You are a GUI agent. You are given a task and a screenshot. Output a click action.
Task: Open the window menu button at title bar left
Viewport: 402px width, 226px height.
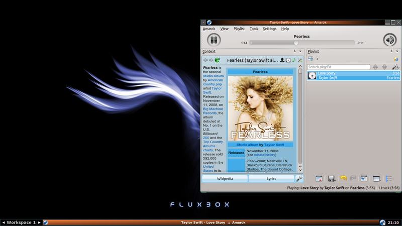coord(203,22)
